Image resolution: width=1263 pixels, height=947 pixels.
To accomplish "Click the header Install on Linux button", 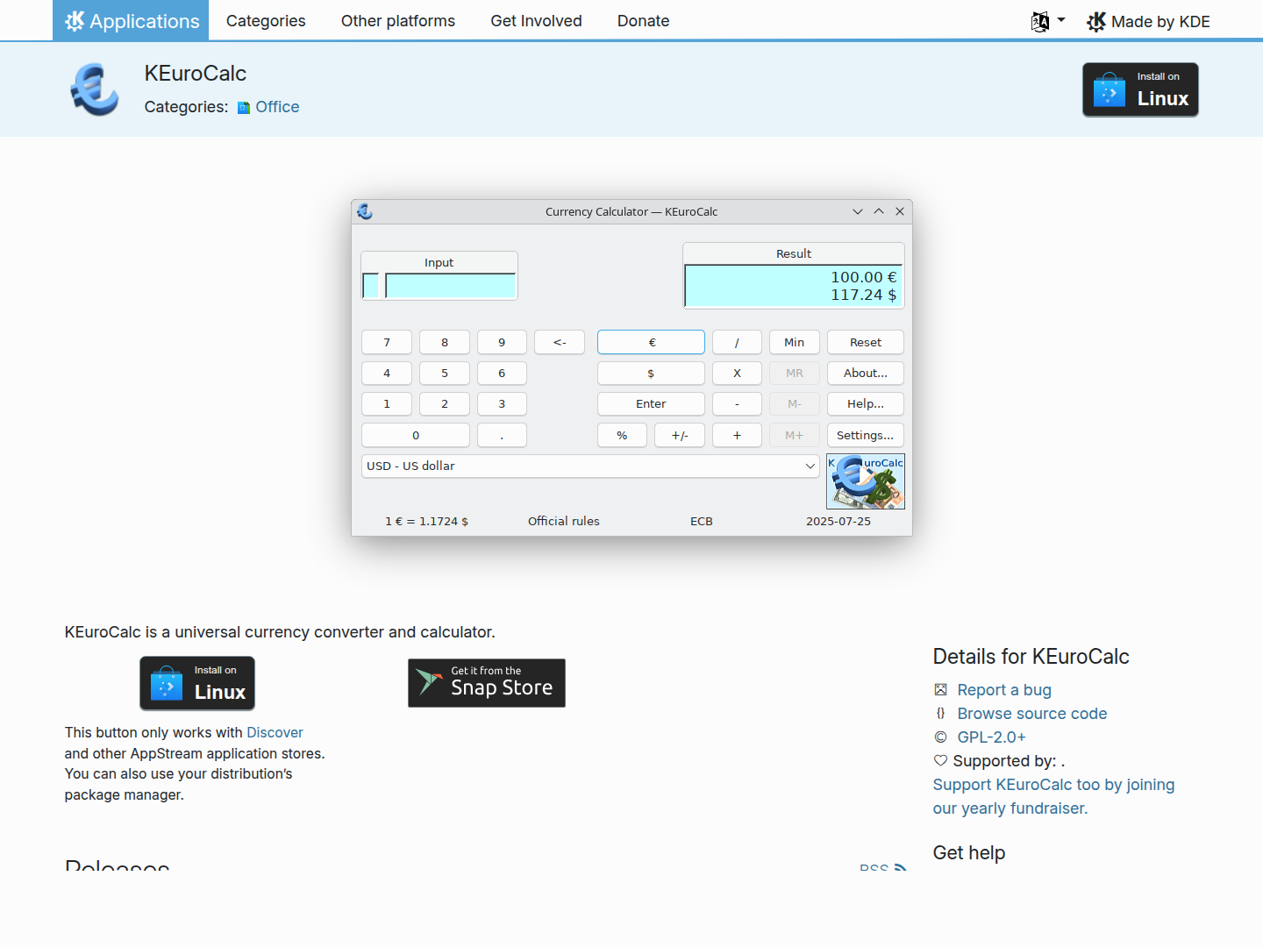I will 1140,89.
